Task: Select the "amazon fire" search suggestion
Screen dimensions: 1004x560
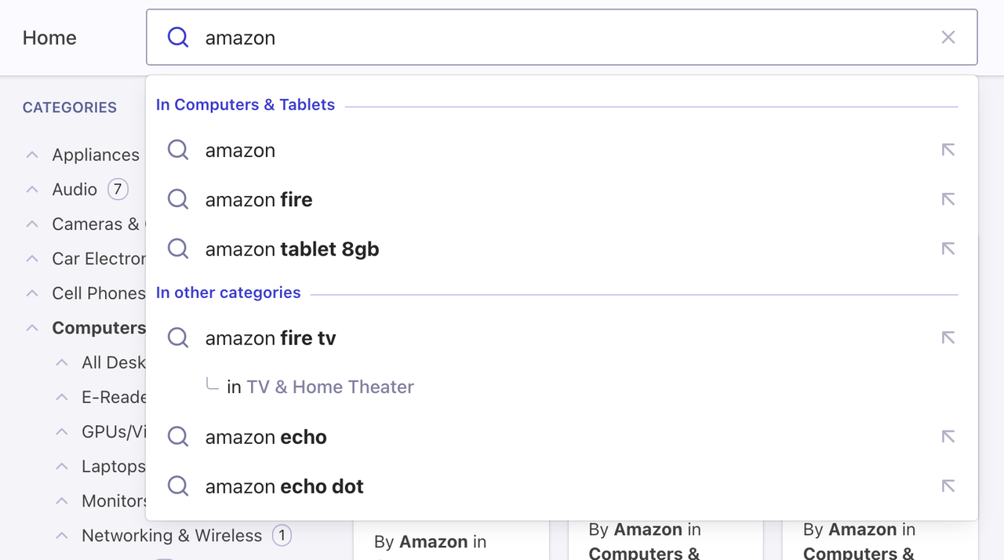Action: [258, 199]
